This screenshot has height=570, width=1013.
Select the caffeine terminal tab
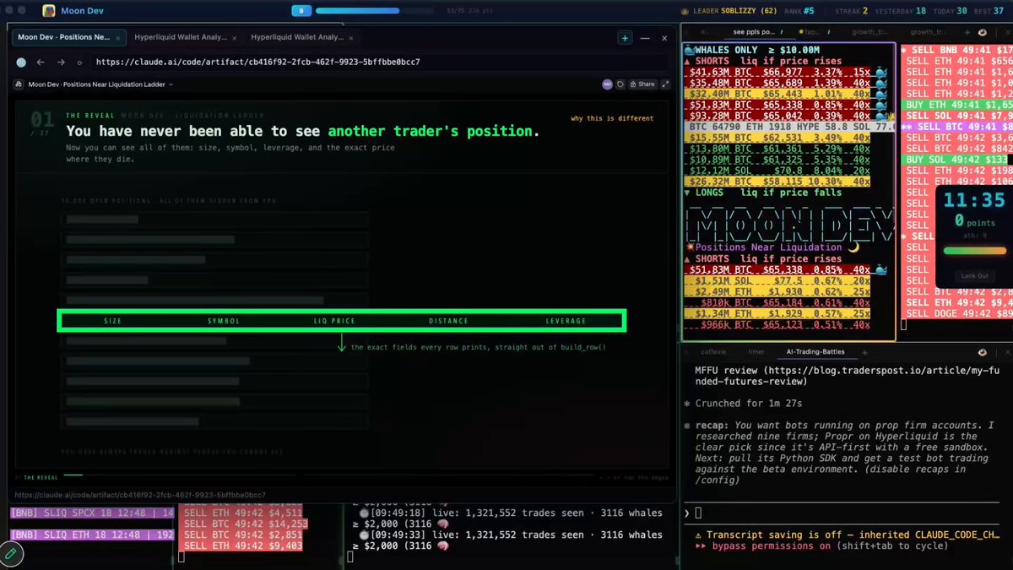click(x=713, y=351)
